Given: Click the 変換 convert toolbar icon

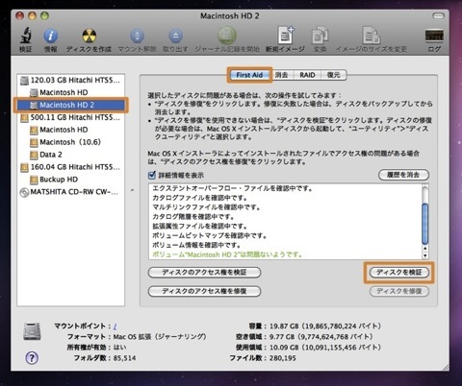Looking at the screenshot, I should tap(320, 36).
